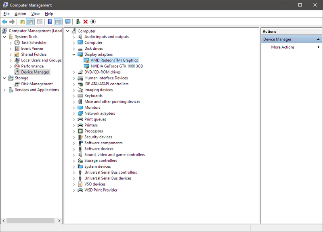This screenshot has width=323, height=232.
Task: Expand the Network adapters category
Action: click(x=74, y=114)
